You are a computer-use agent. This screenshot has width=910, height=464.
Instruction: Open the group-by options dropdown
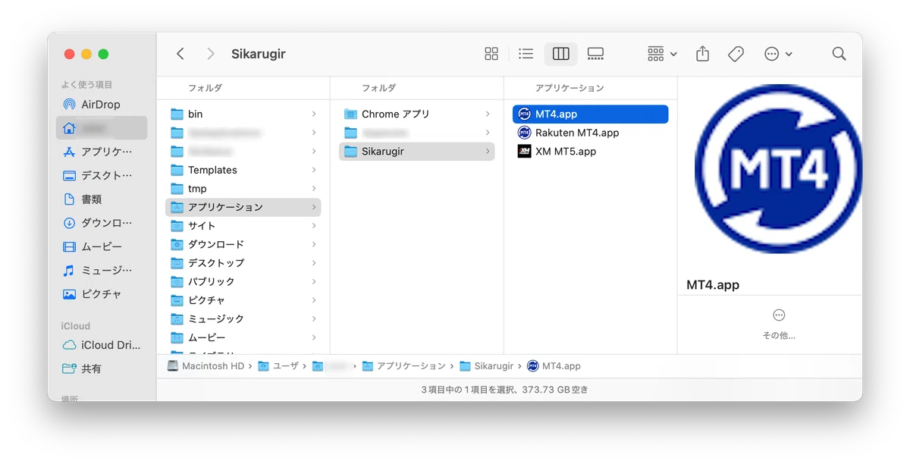[x=662, y=54]
